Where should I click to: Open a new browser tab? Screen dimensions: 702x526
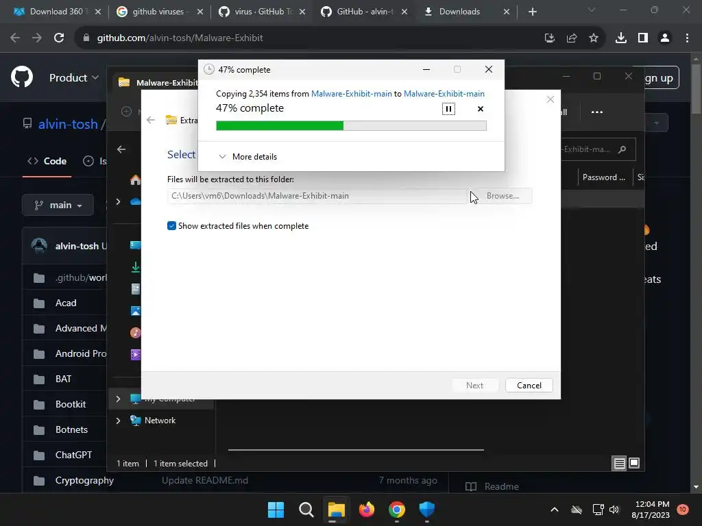(532, 12)
